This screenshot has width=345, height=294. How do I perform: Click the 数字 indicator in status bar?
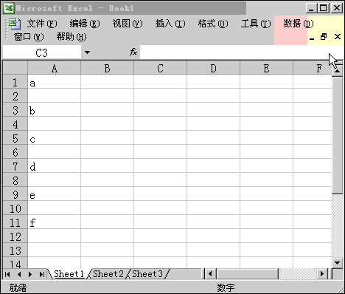coord(226,287)
